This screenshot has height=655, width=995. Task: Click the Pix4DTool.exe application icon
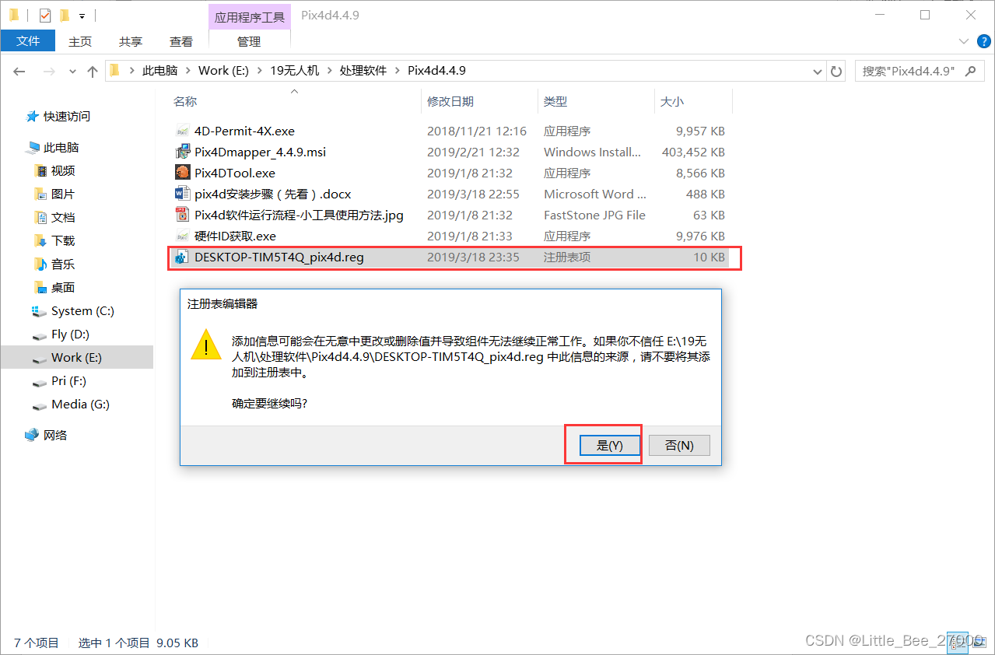[x=182, y=173]
